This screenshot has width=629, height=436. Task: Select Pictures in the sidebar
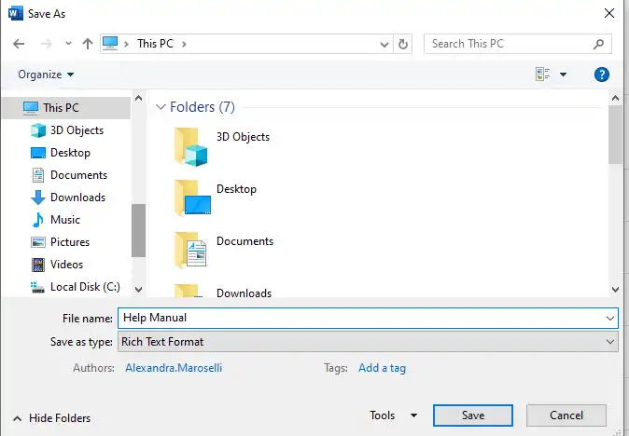(61, 242)
